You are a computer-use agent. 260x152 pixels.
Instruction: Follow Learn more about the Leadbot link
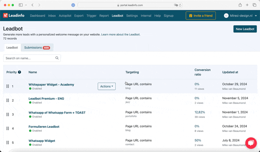point(121,35)
